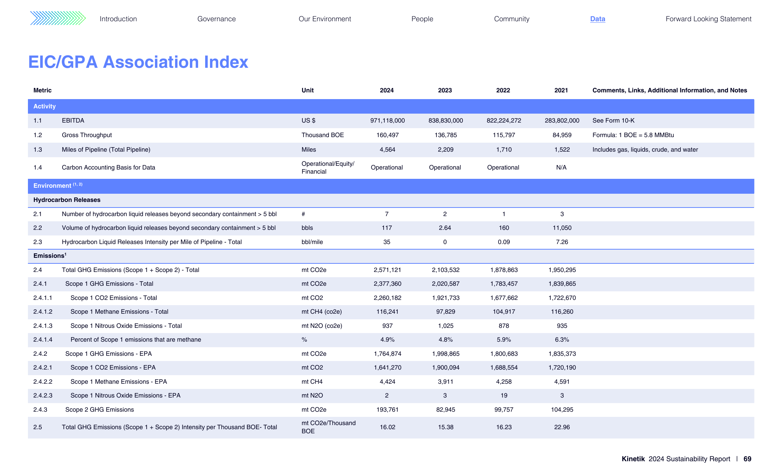The width and height of the screenshot is (782, 475).
Task: Click the EIC/GPA Association Index heading
Action: tap(138, 62)
